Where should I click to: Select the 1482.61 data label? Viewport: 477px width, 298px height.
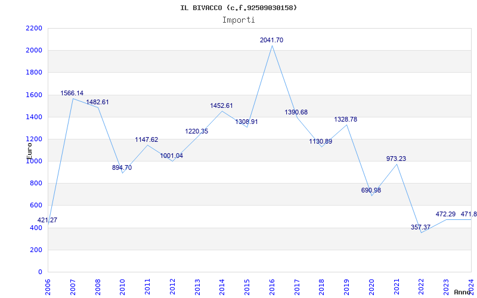point(97,102)
